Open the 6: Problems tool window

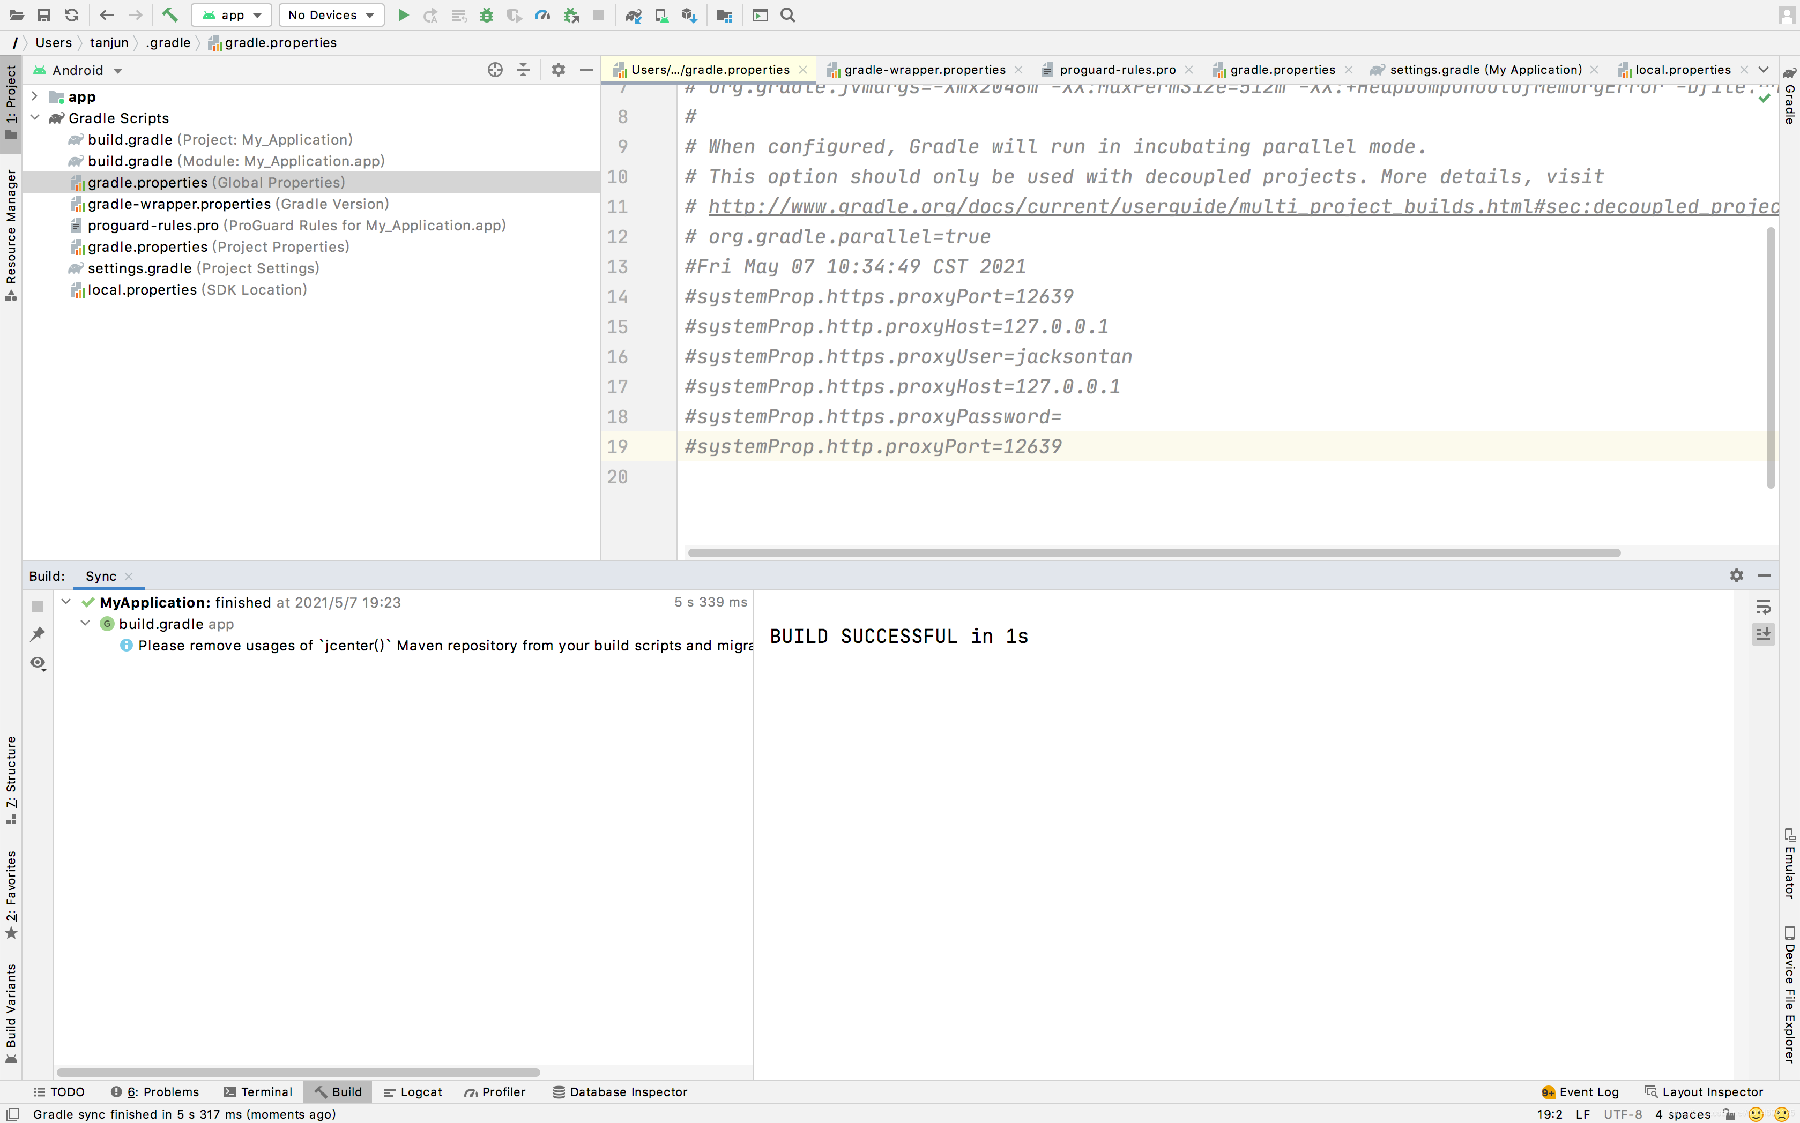155,1092
